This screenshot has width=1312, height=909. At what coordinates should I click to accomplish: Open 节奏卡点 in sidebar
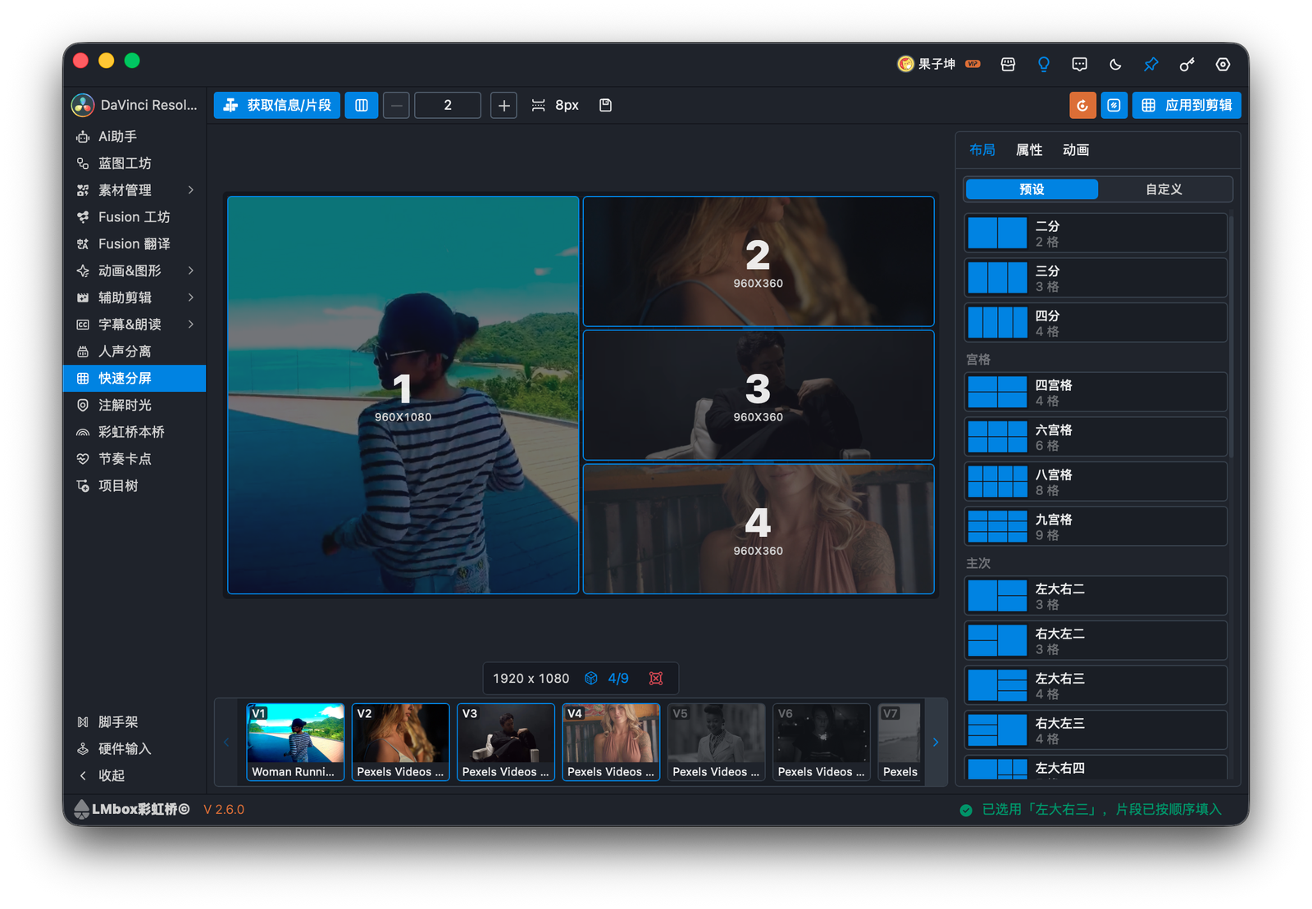[135, 459]
